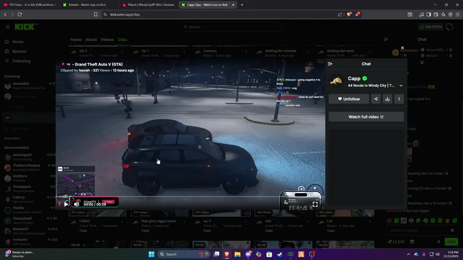
Task: Open File Explorer from taskbar
Action: pyautogui.click(x=237, y=254)
